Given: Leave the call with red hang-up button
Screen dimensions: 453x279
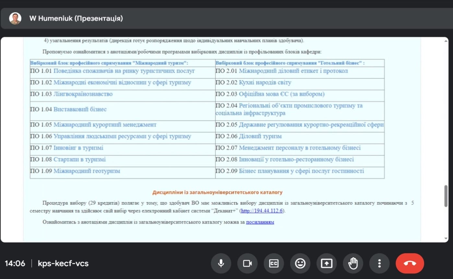Looking at the screenshot, I should click(x=410, y=263).
